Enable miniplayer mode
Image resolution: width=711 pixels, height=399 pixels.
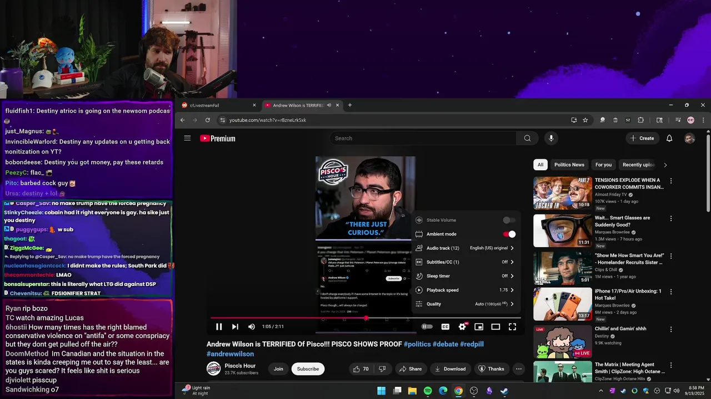pyautogui.click(x=479, y=327)
